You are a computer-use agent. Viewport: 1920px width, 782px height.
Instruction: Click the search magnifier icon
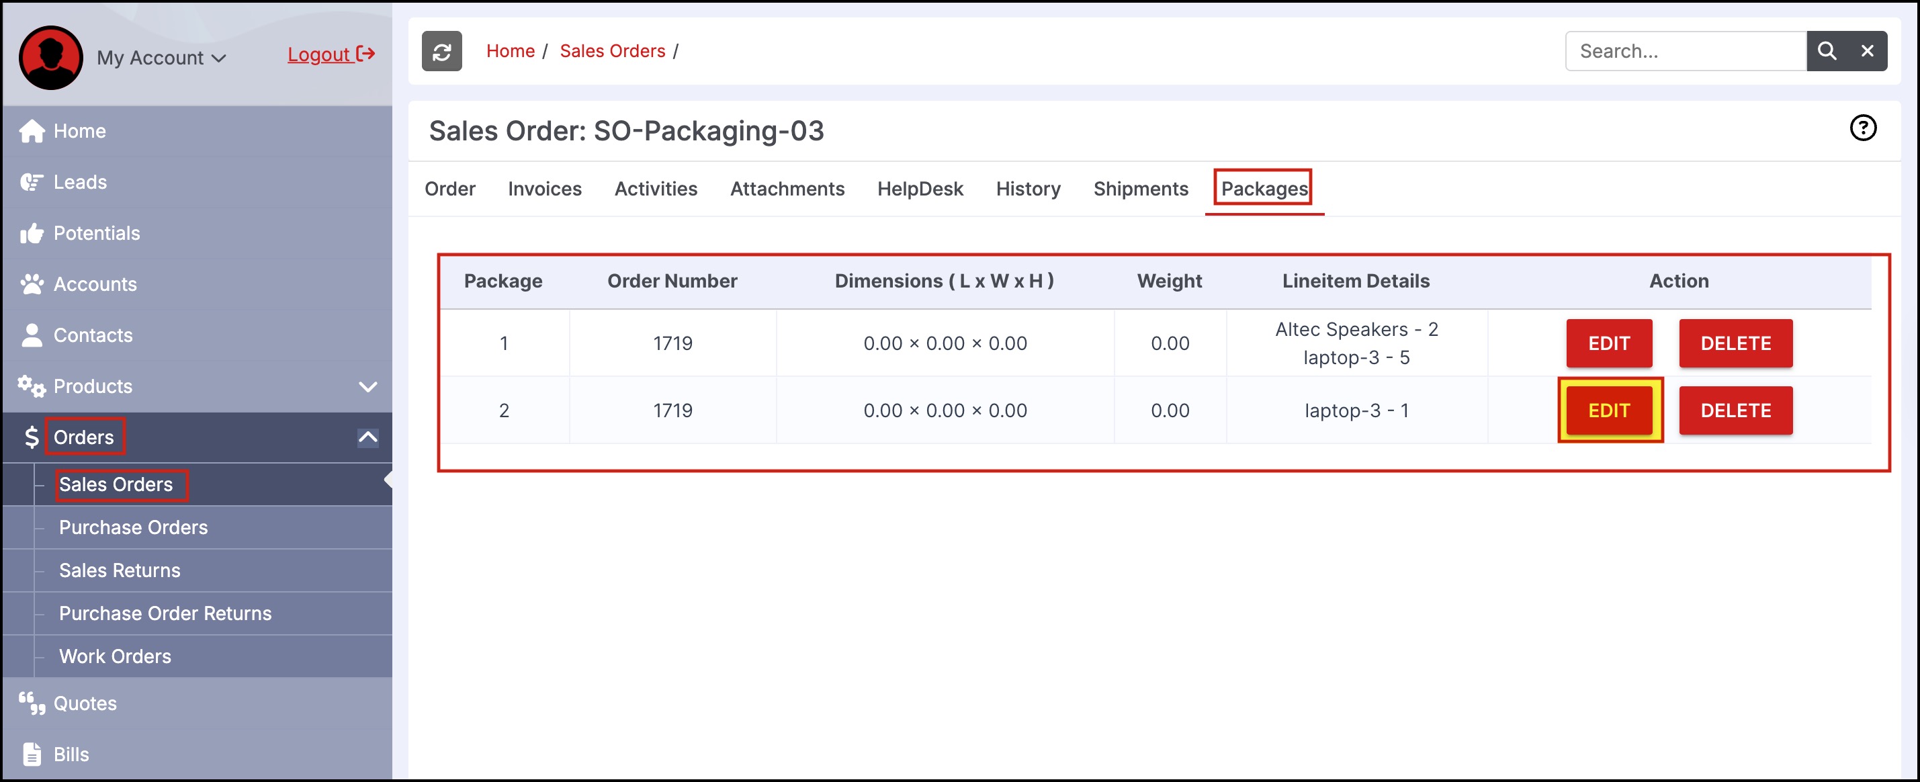(x=1826, y=52)
